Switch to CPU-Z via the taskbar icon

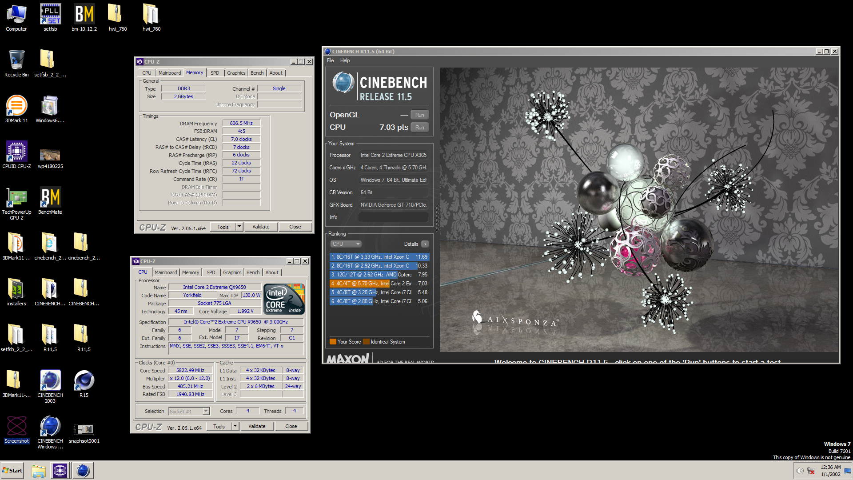tap(60, 471)
